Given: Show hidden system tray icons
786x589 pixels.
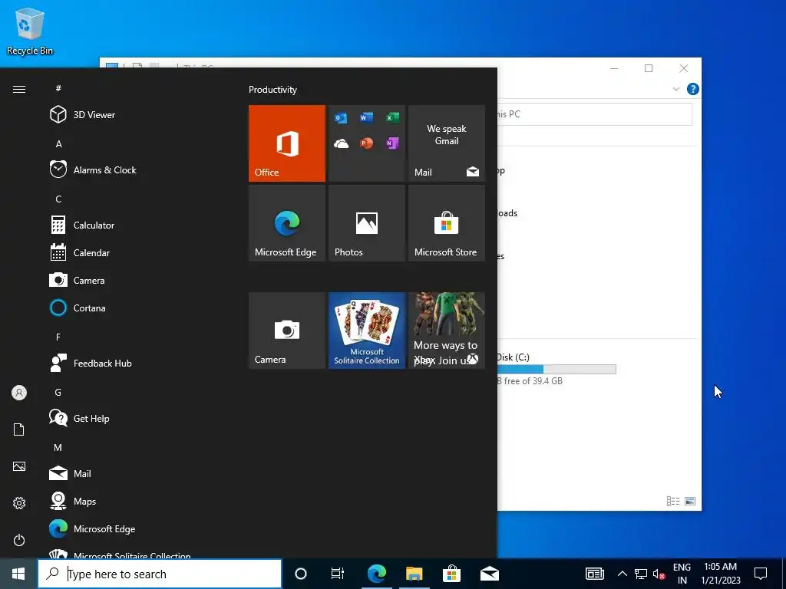Looking at the screenshot, I should point(622,574).
